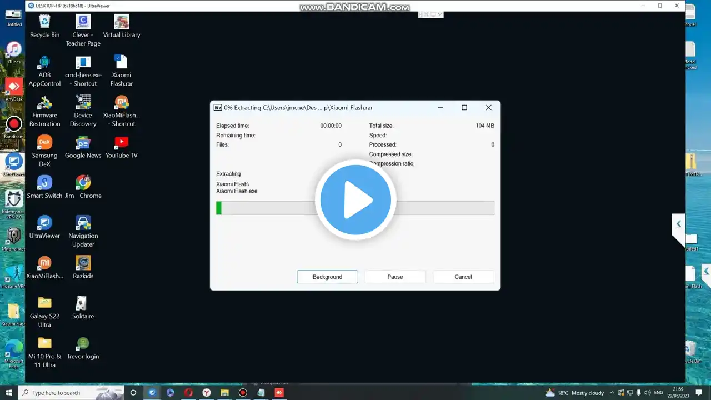Open the AnyDesk icon on the local desktop
Screen dimensions: 711x400
coord(13,89)
